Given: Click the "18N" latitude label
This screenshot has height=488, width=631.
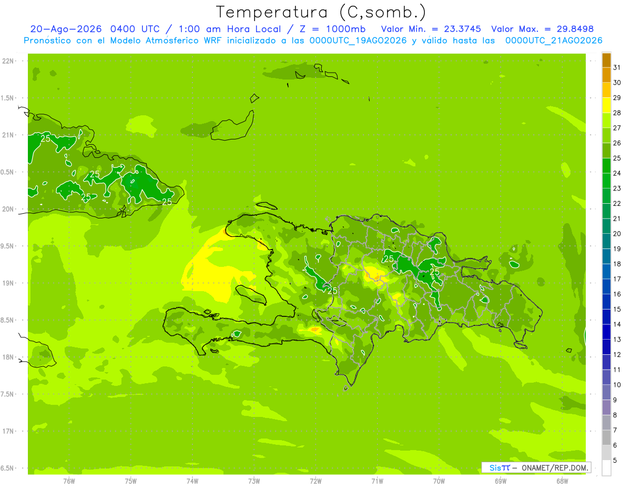Looking at the screenshot, I should click(x=8, y=357).
